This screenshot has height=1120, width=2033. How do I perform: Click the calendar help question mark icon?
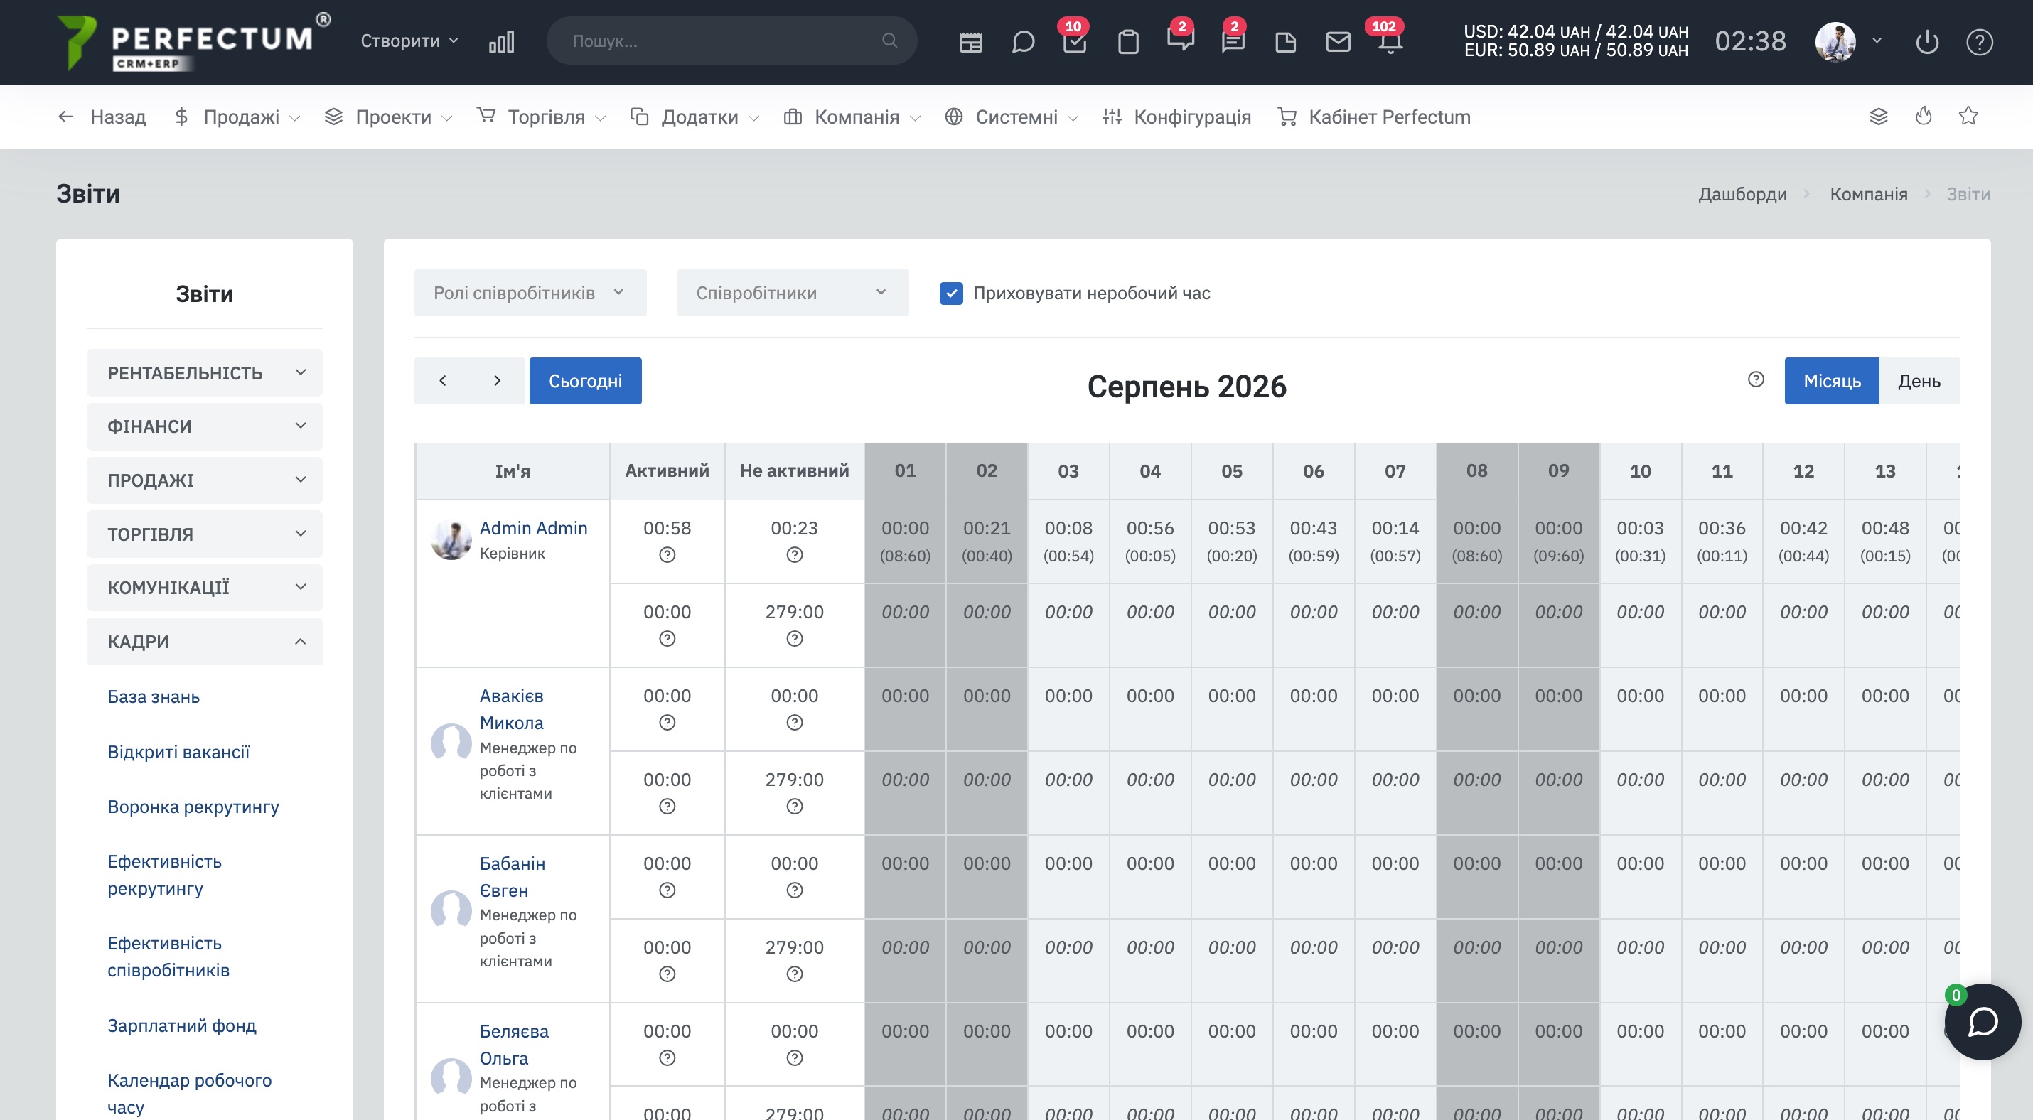coord(1756,380)
